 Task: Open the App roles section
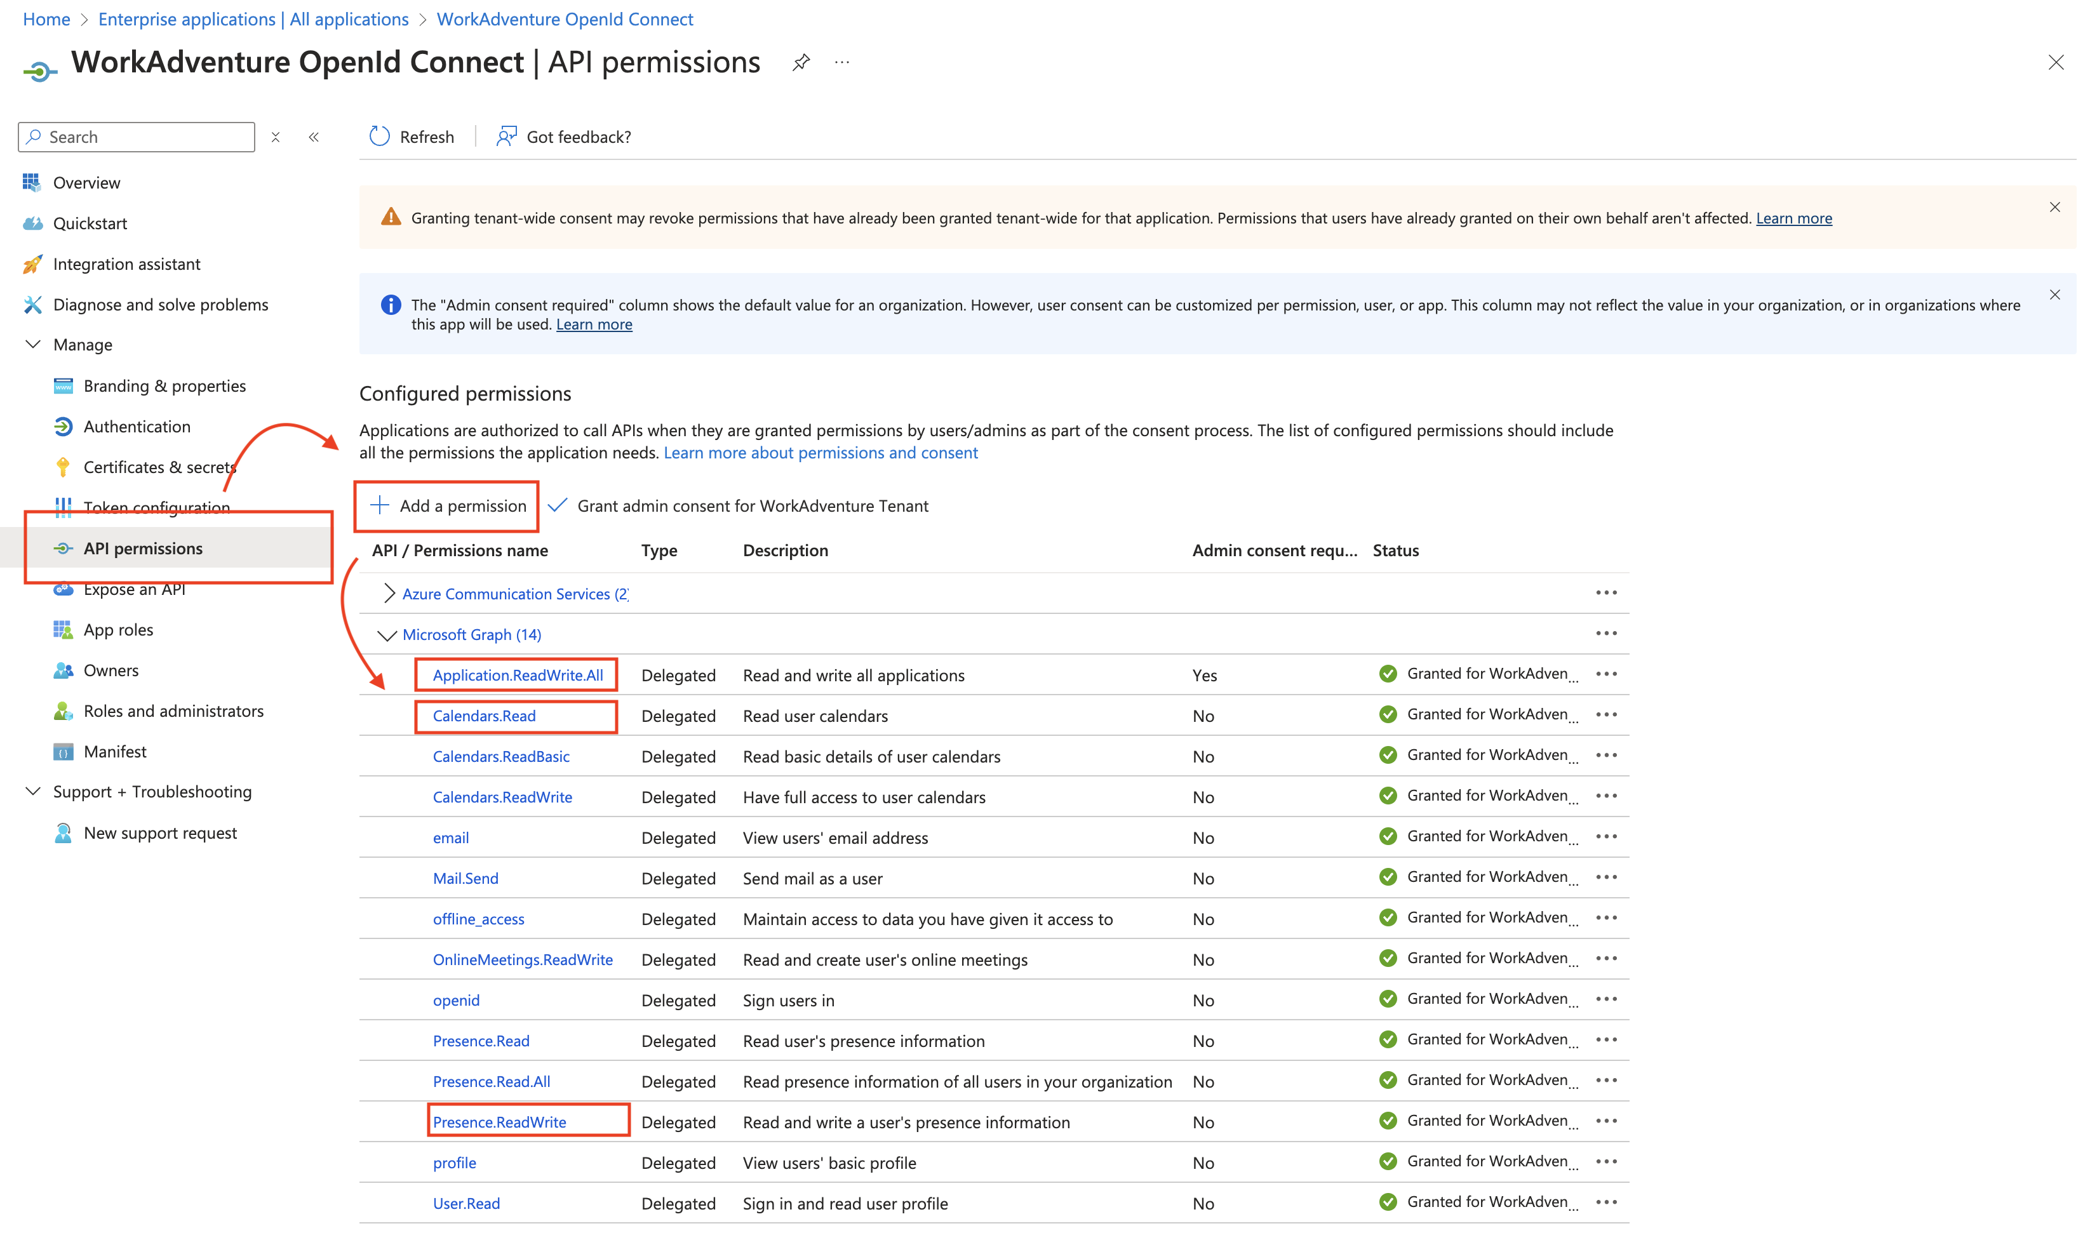[x=118, y=629]
